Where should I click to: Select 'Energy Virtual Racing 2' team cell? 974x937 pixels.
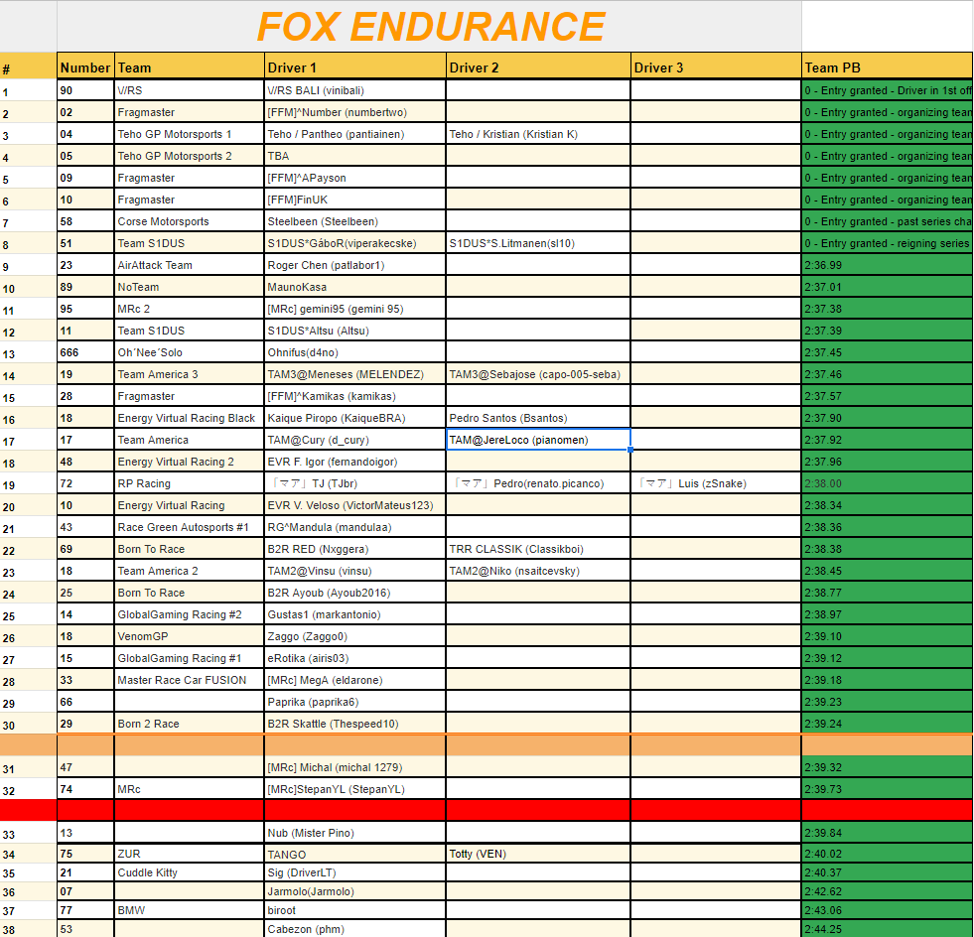click(190, 462)
